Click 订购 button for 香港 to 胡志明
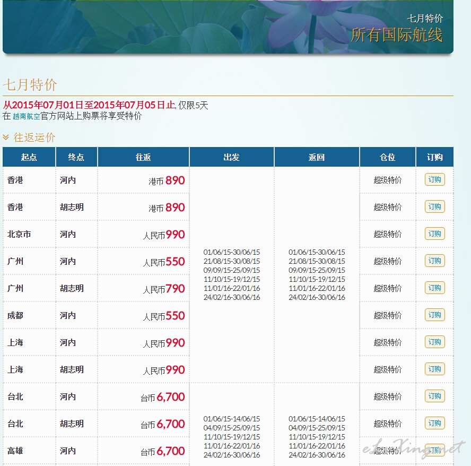The width and height of the screenshot is (471, 466). 434,206
